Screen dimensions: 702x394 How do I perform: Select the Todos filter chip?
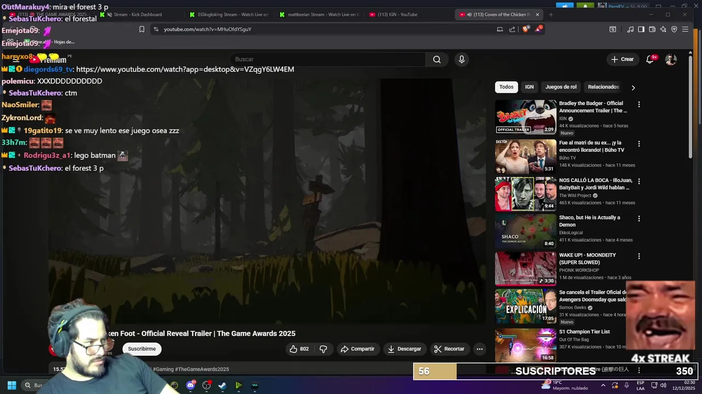(506, 87)
